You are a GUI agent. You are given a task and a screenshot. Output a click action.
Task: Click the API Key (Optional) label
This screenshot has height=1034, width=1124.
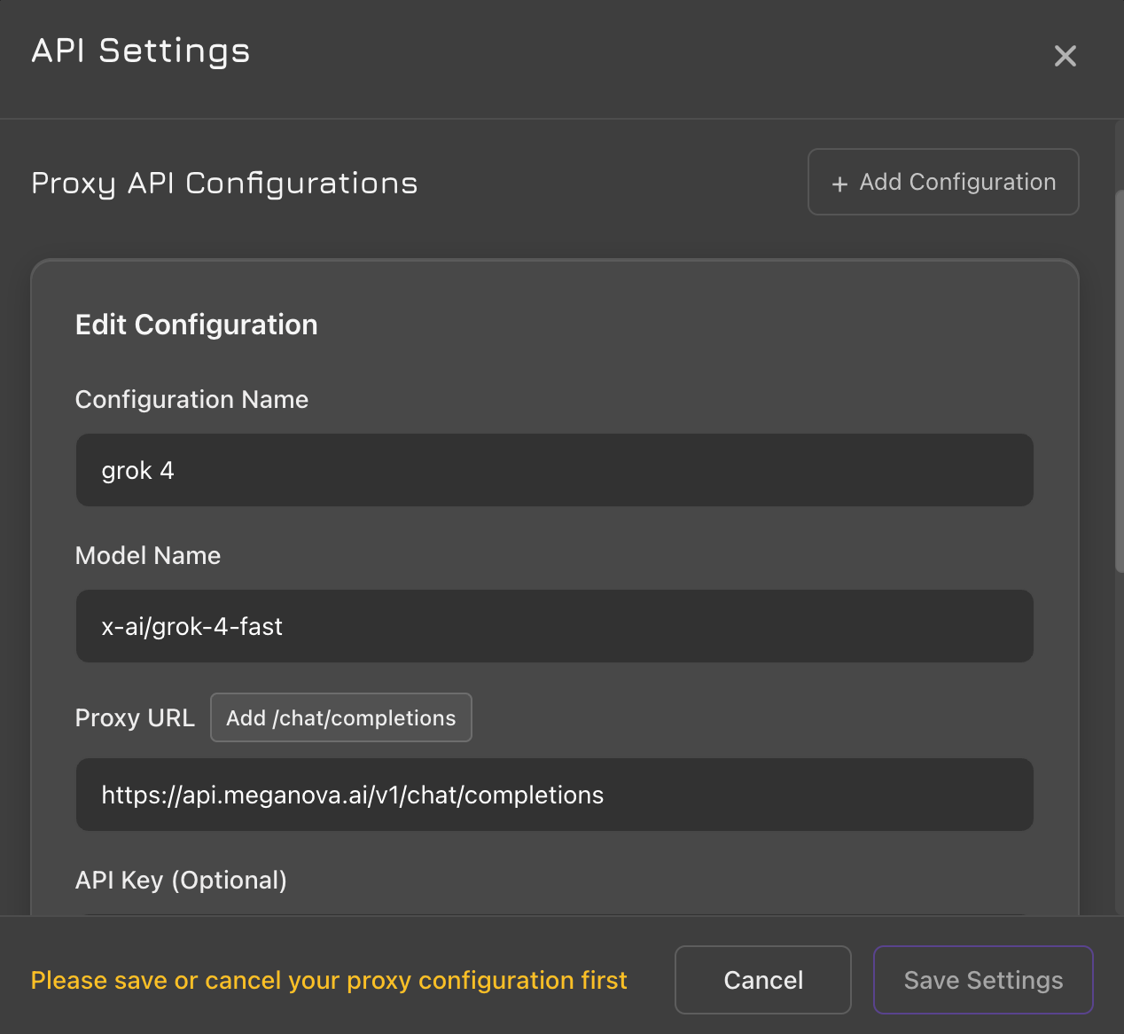[181, 881]
